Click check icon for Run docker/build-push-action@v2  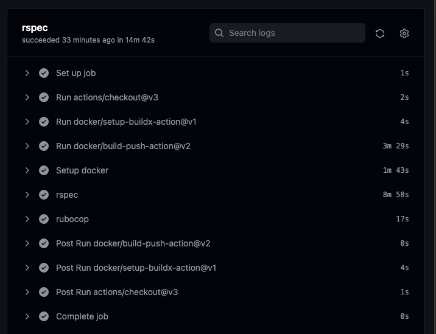coord(44,146)
